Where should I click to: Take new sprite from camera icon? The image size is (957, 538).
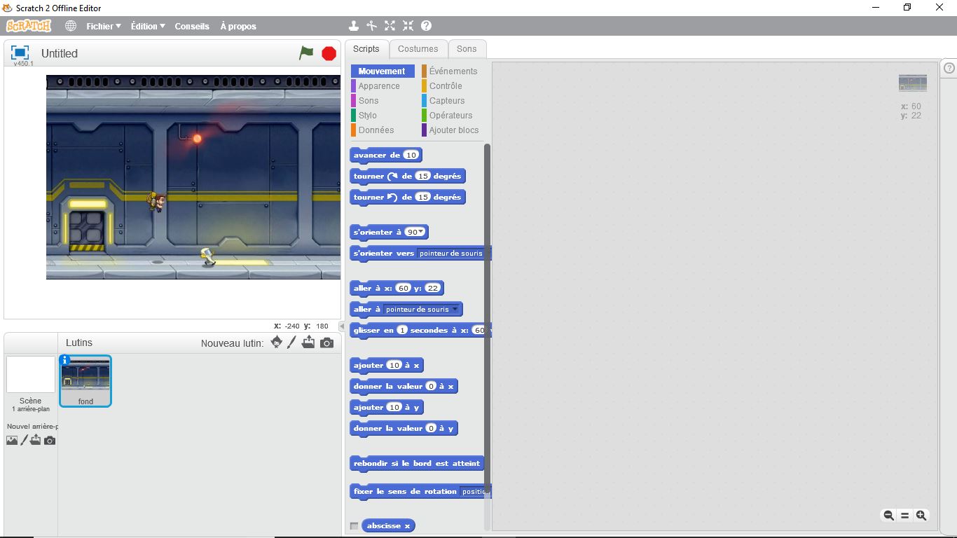326,343
